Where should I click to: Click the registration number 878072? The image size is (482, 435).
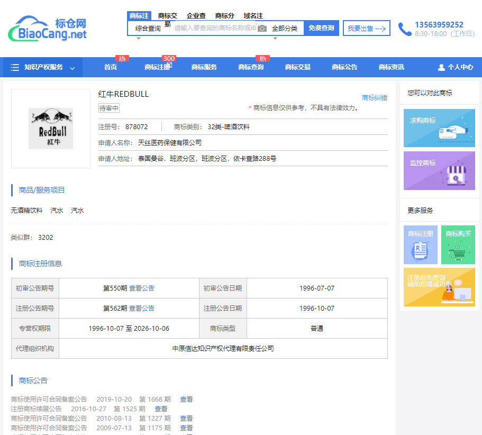137,126
